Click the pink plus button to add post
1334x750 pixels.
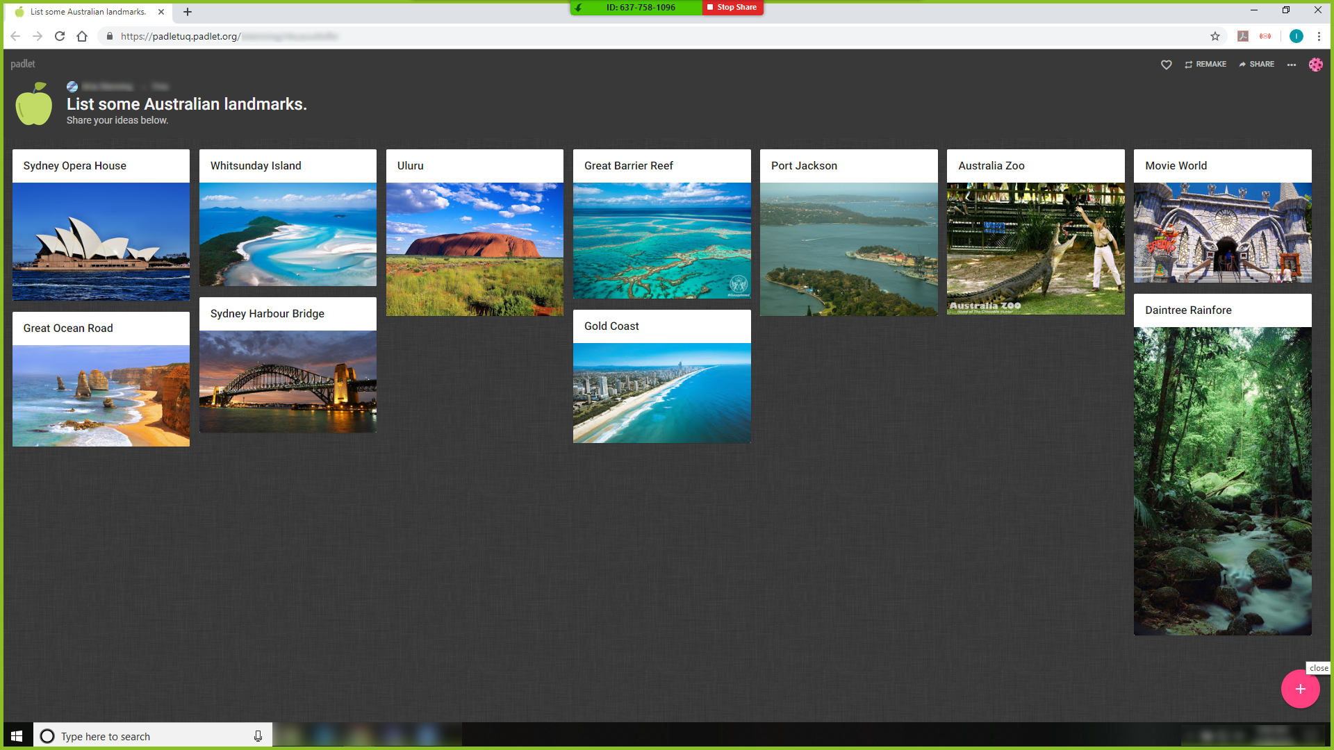[1300, 690]
